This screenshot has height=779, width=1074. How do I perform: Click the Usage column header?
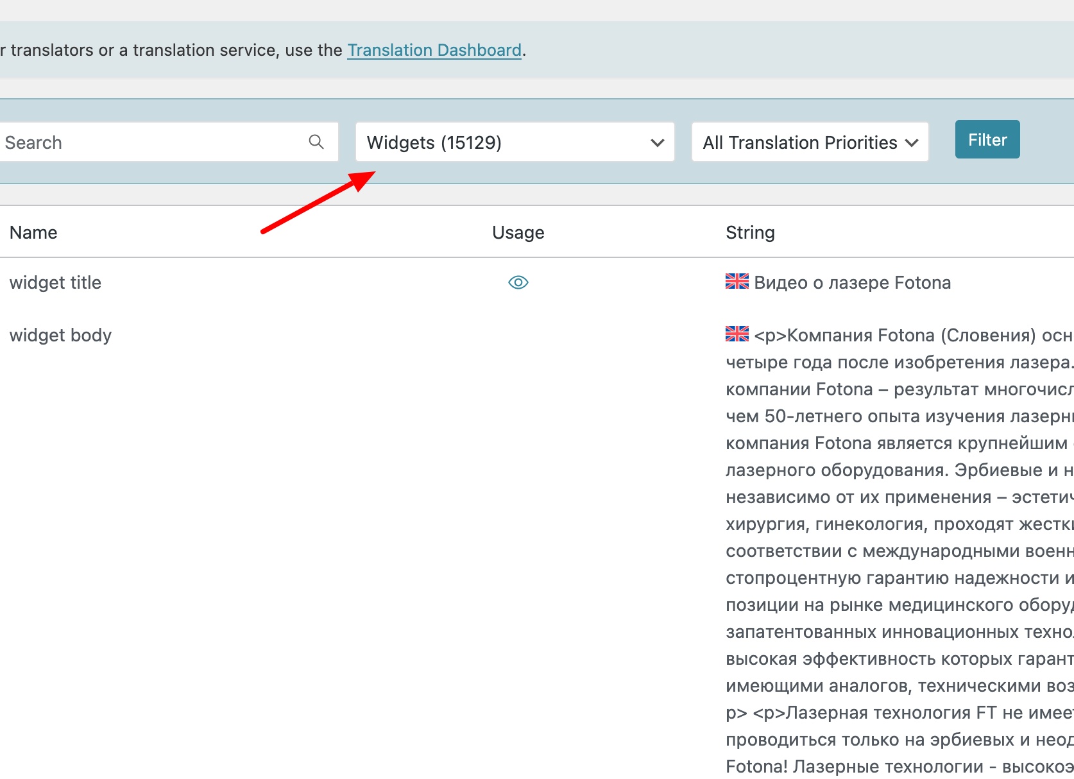point(518,232)
